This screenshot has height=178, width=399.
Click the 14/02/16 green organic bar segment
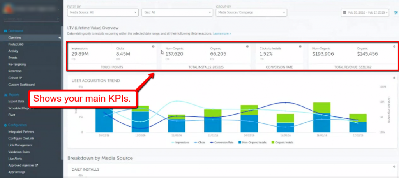[249, 110]
